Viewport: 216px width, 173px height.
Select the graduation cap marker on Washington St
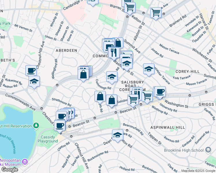(127, 63)
